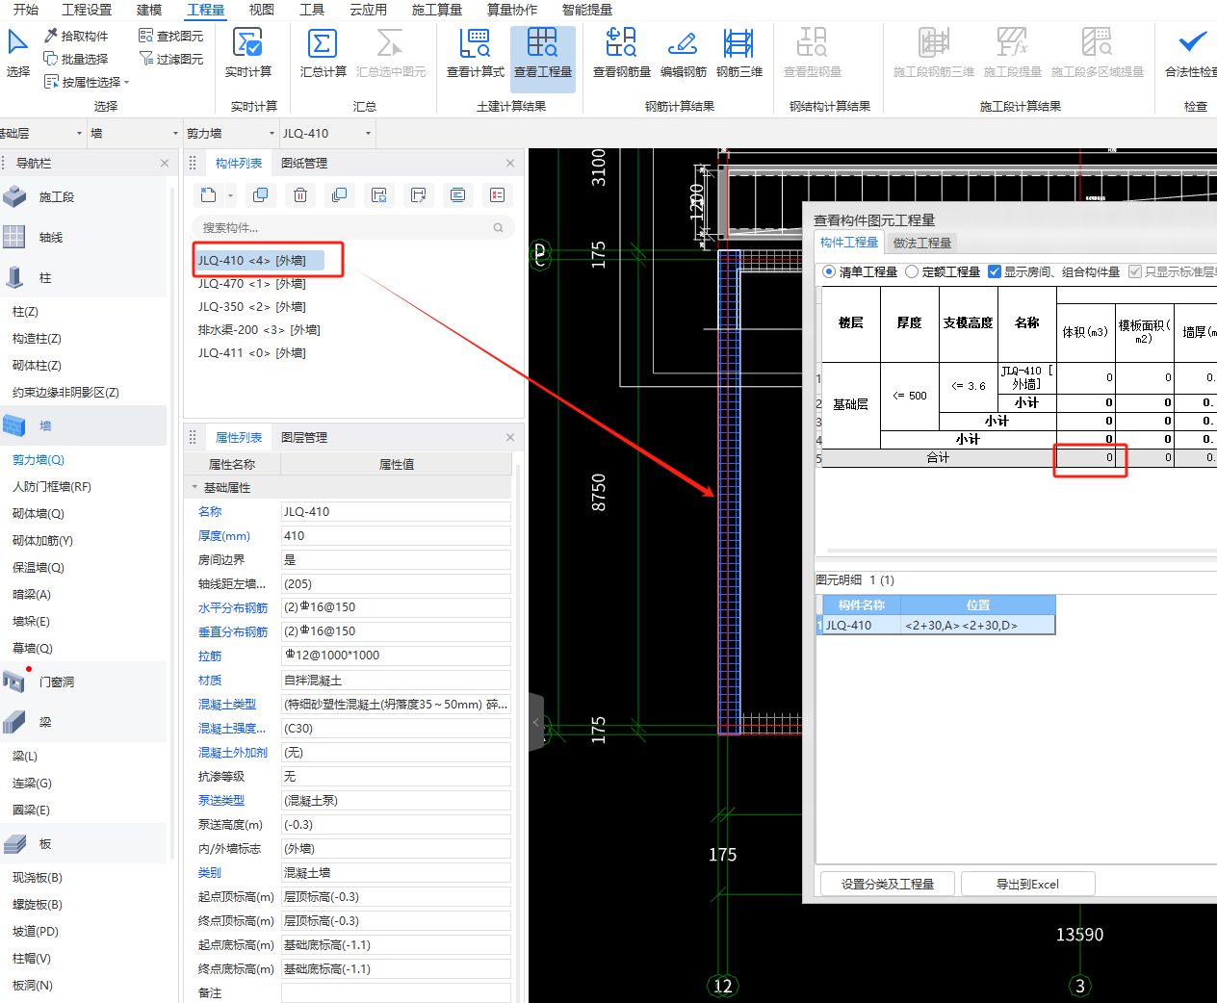Activate the 选择 arrow tool

17,54
